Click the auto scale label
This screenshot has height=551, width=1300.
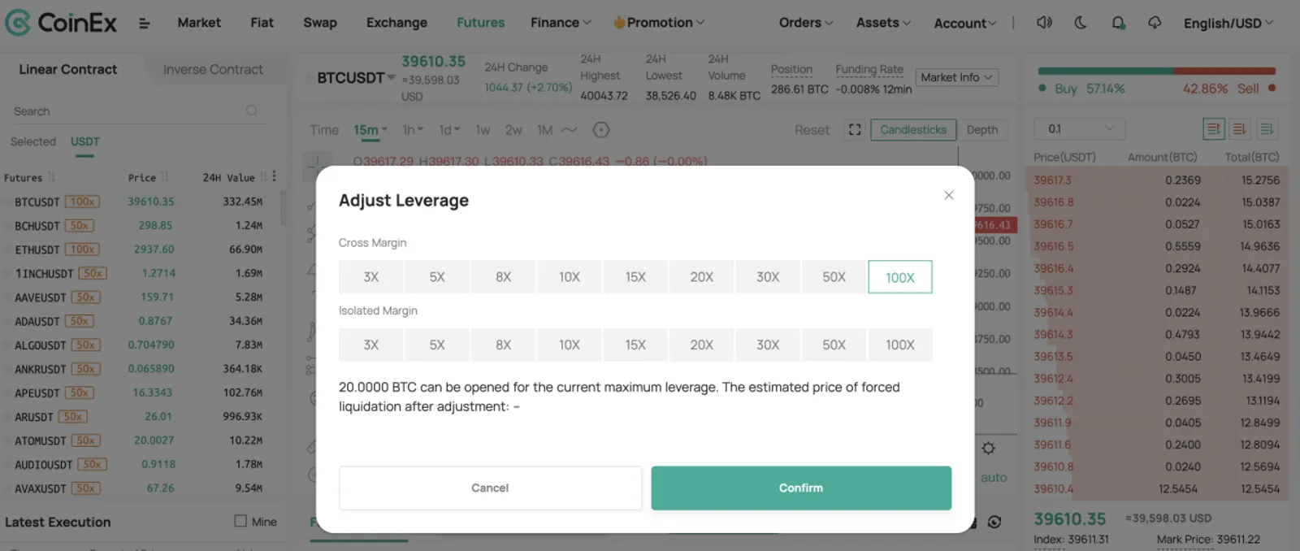click(x=994, y=478)
